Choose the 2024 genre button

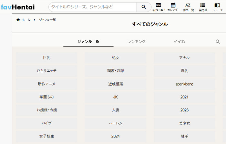click(x=115, y=136)
